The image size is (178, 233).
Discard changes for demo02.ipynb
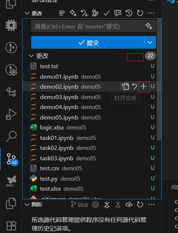[134, 86]
